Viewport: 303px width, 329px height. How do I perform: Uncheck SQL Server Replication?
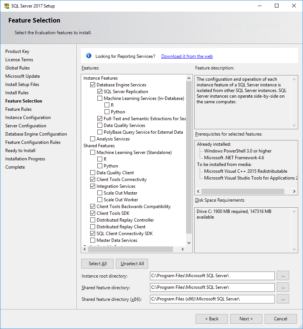point(100,92)
